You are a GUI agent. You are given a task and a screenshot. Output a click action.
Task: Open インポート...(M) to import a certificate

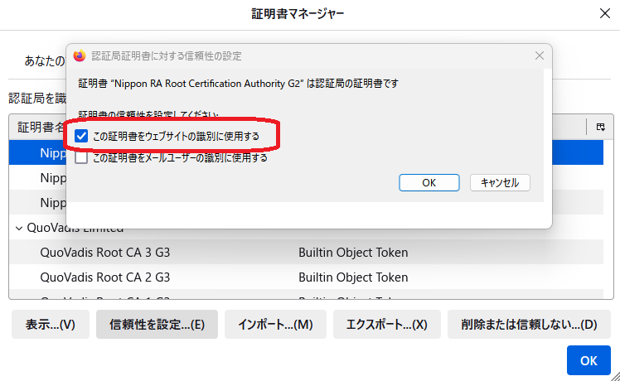point(274,325)
